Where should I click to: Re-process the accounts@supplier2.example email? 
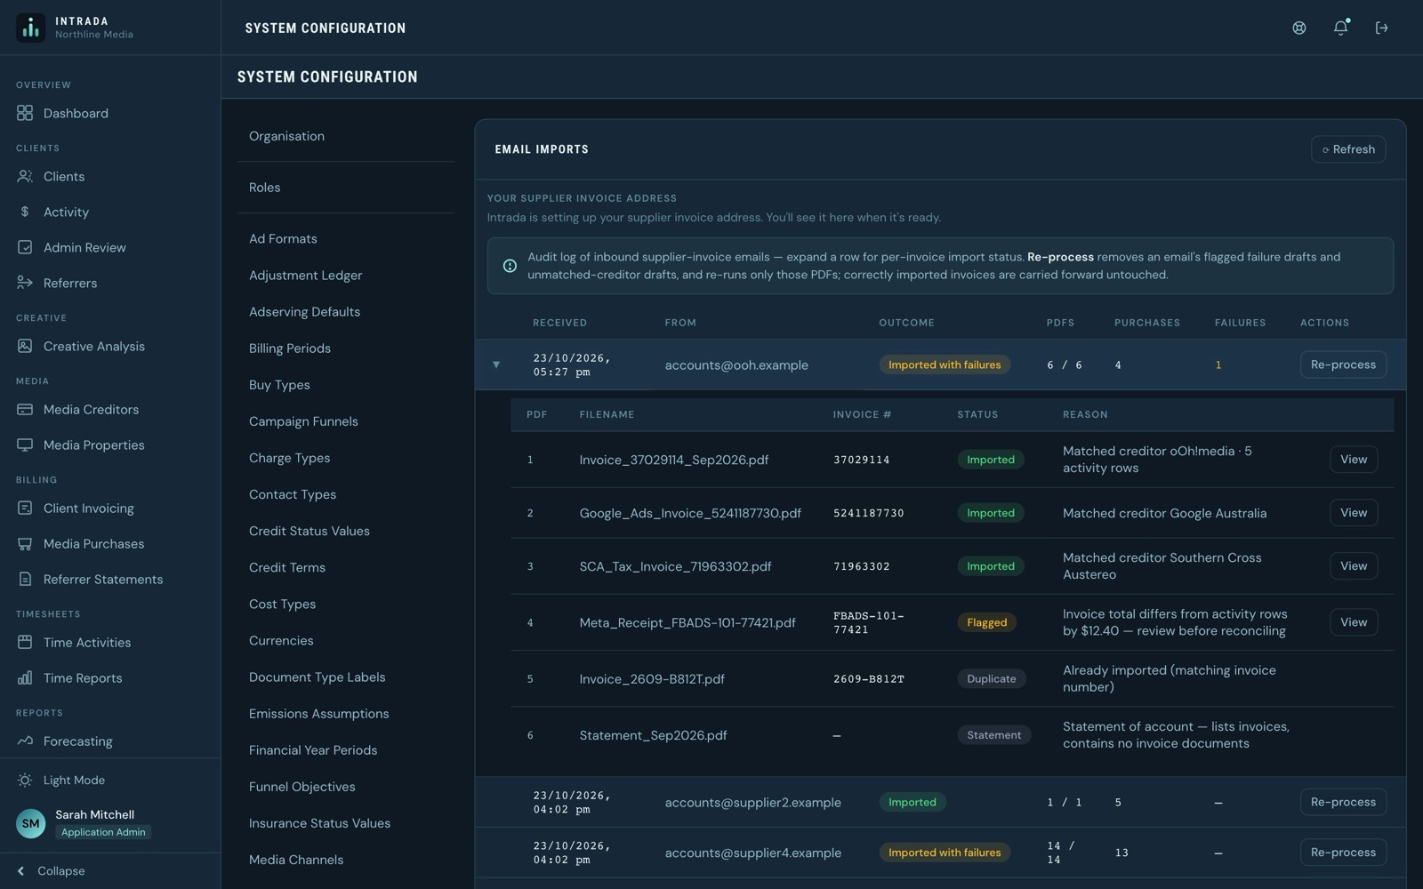[x=1343, y=802]
